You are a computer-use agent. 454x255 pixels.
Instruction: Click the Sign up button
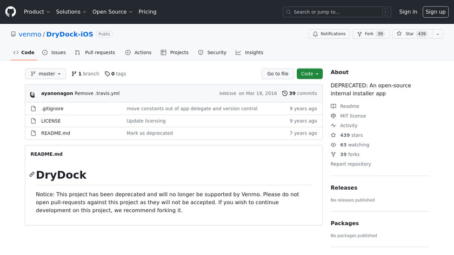(436, 12)
